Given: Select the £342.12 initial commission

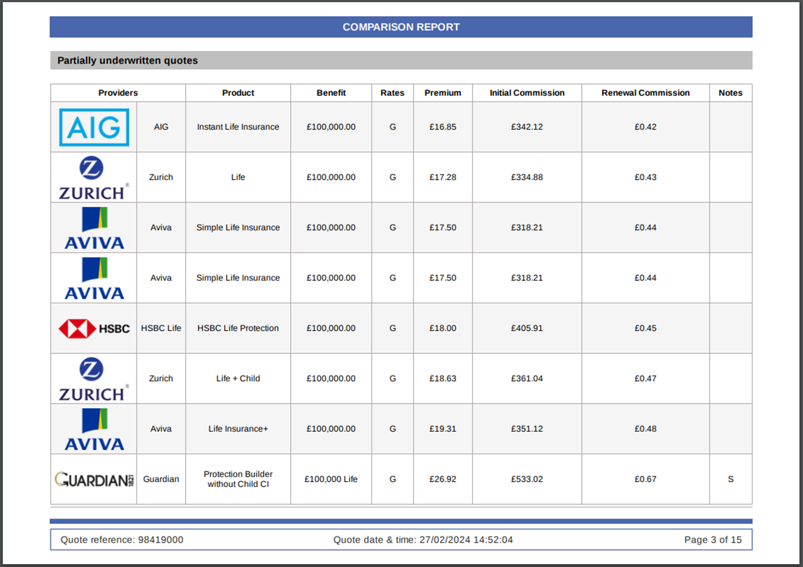Looking at the screenshot, I should click(x=527, y=127).
